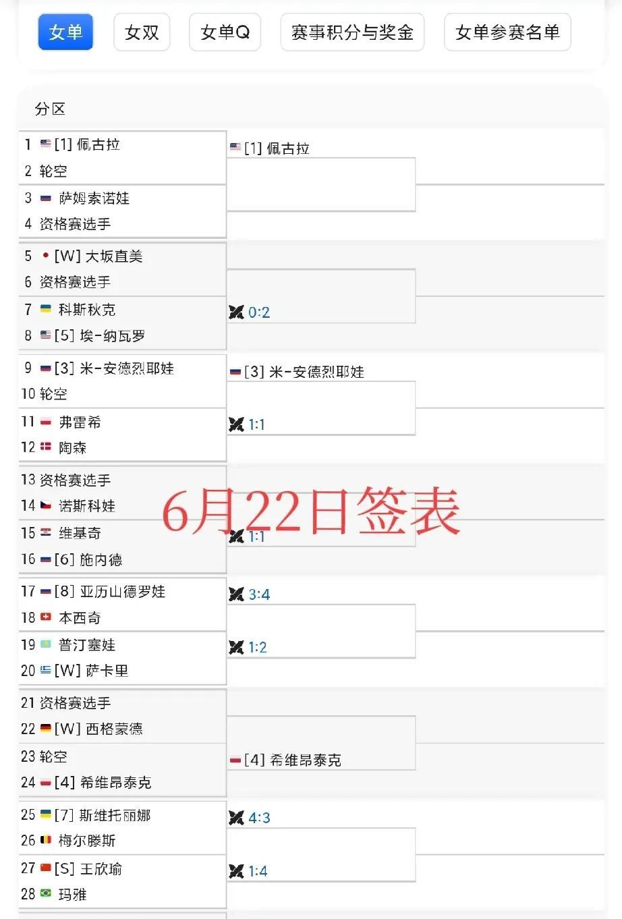Open the 女单Q tab

tap(225, 32)
